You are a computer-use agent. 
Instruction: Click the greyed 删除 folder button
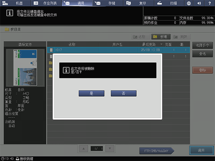click(x=181, y=37)
